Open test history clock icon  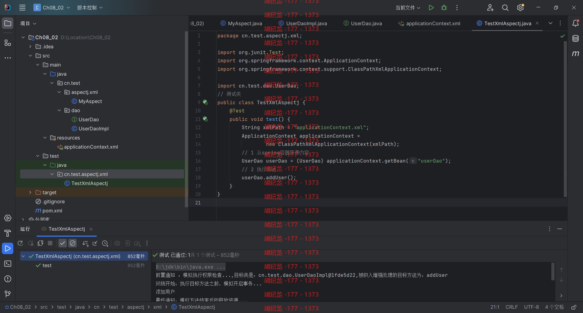tap(105, 243)
